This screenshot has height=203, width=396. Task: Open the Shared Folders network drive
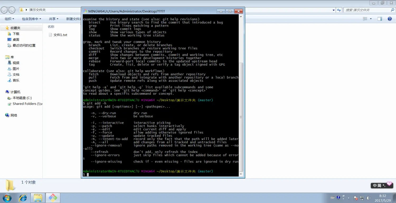(27, 104)
